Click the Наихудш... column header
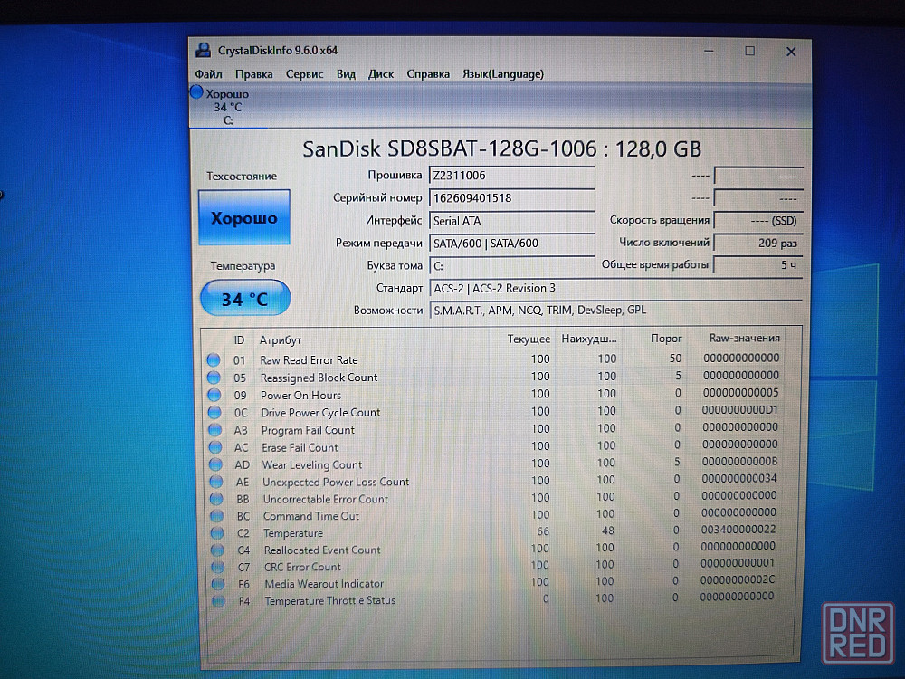Viewport: 905px width, 679px height. pos(589,339)
